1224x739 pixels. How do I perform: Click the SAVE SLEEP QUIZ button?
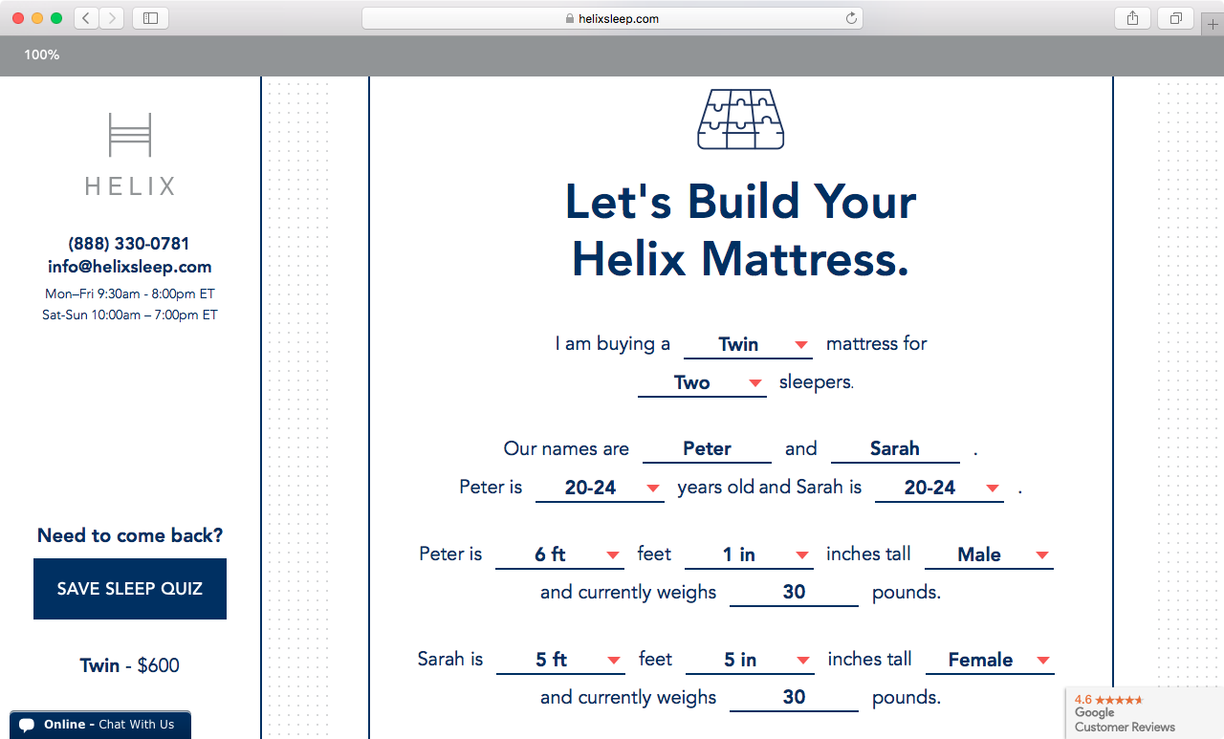pyautogui.click(x=130, y=589)
